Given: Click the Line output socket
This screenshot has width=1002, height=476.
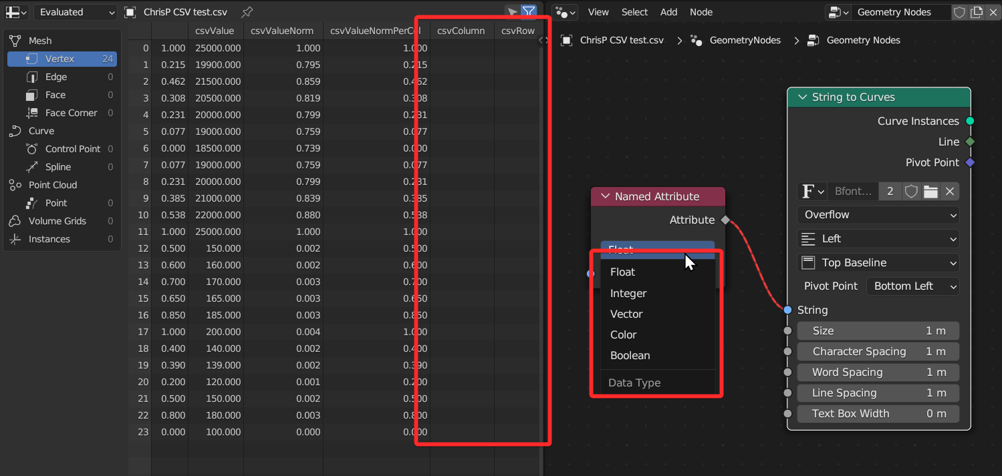Looking at the screenshot, I should point(970,142).
